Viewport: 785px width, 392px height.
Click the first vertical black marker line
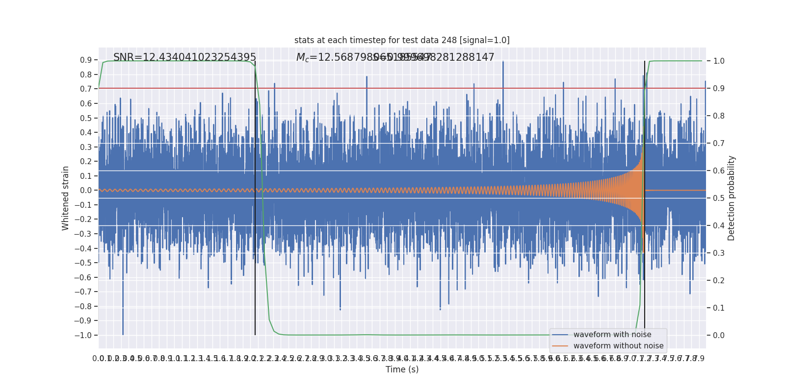click(x=255, y=198)
